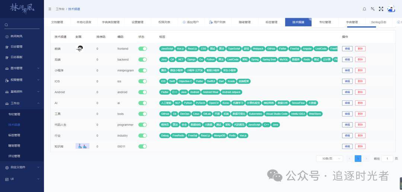402x192 pixels.
Task: Edit the 行业 channel row
Action: point(347,136)
